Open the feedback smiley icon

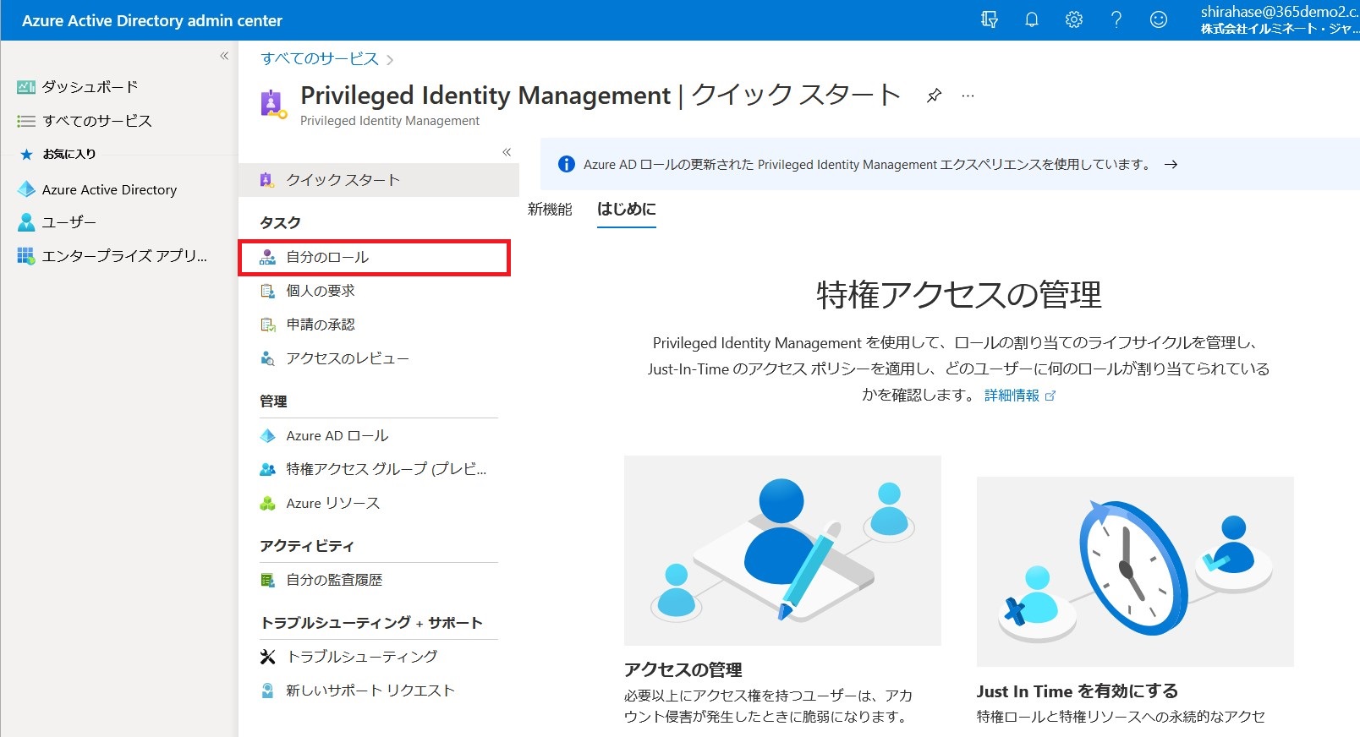point(1159,19)
